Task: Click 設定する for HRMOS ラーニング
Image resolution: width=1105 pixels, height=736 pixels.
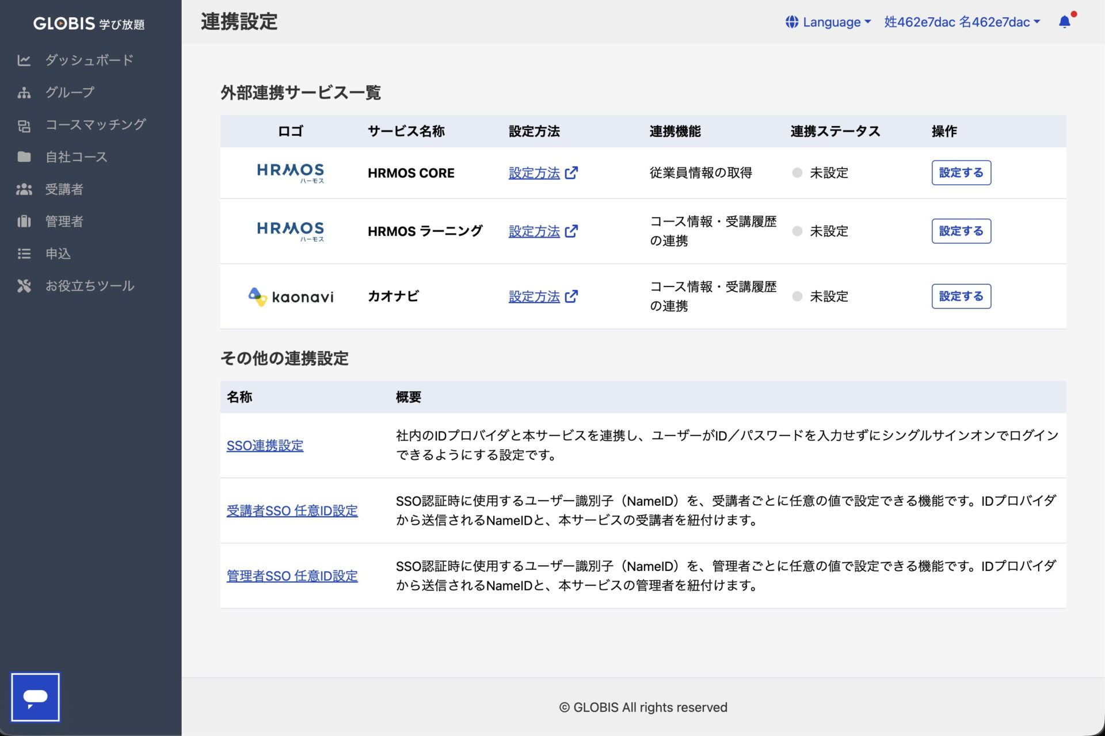Action: pyautogui.click(x=961, y=231)
